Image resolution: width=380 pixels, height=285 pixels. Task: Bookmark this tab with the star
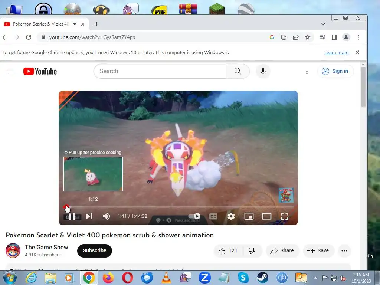[308, 37]
